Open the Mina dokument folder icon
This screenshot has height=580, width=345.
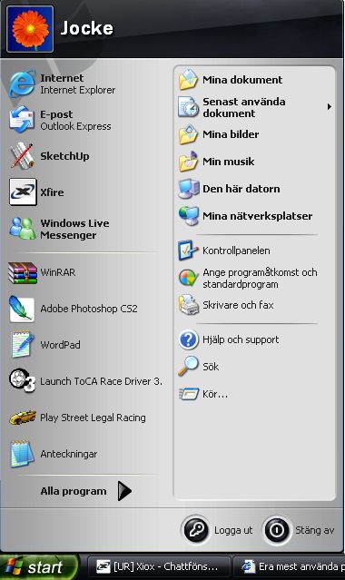189,80
